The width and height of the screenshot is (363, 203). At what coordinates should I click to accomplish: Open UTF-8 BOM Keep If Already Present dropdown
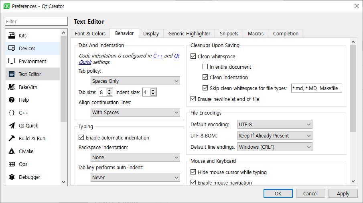(275, 135)
